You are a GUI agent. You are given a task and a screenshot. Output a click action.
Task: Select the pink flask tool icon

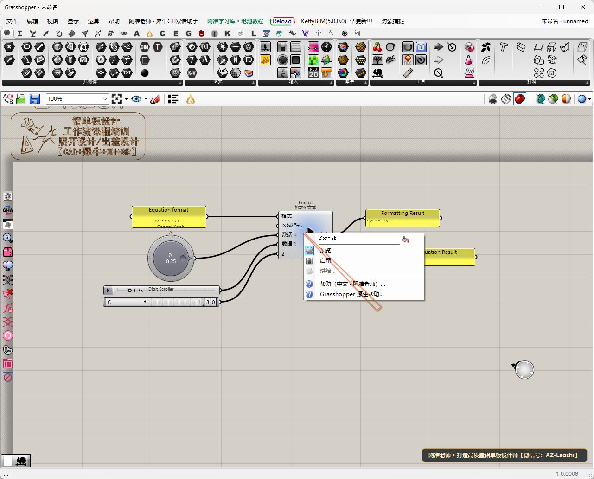469,60
